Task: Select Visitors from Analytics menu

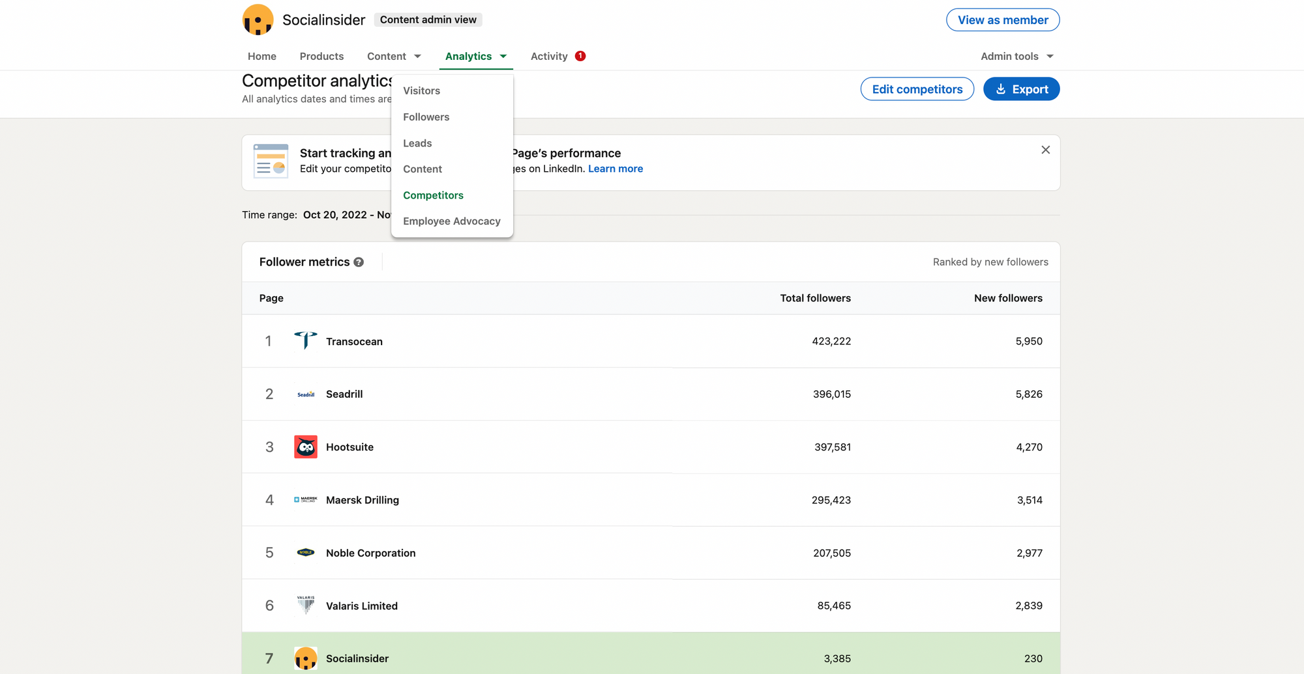Action: (x=422, y=91)
